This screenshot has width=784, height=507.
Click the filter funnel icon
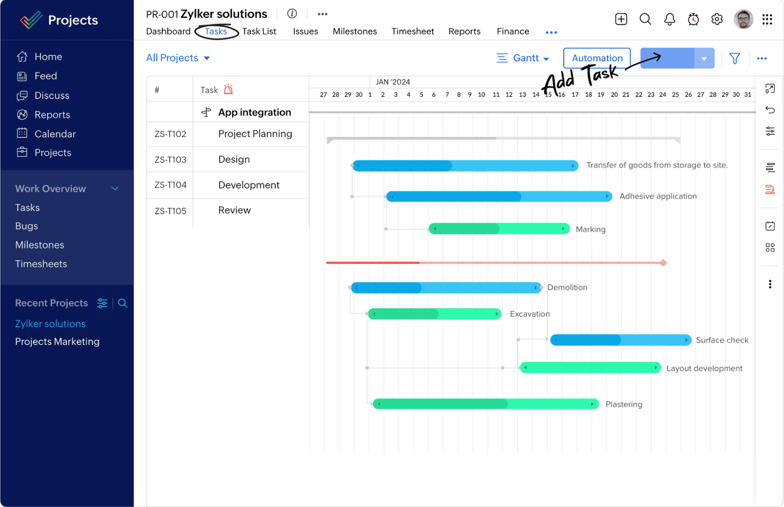pos(735,58)
